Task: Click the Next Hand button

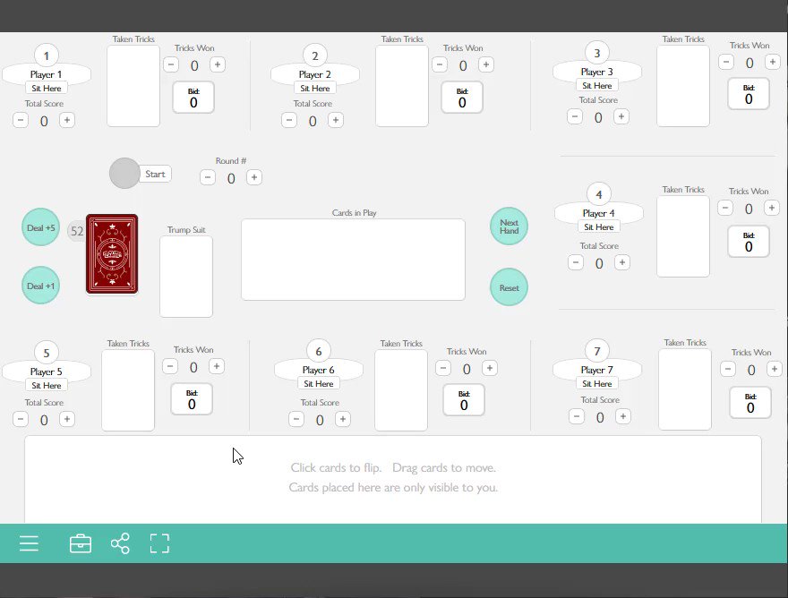Action: (510, 226)
